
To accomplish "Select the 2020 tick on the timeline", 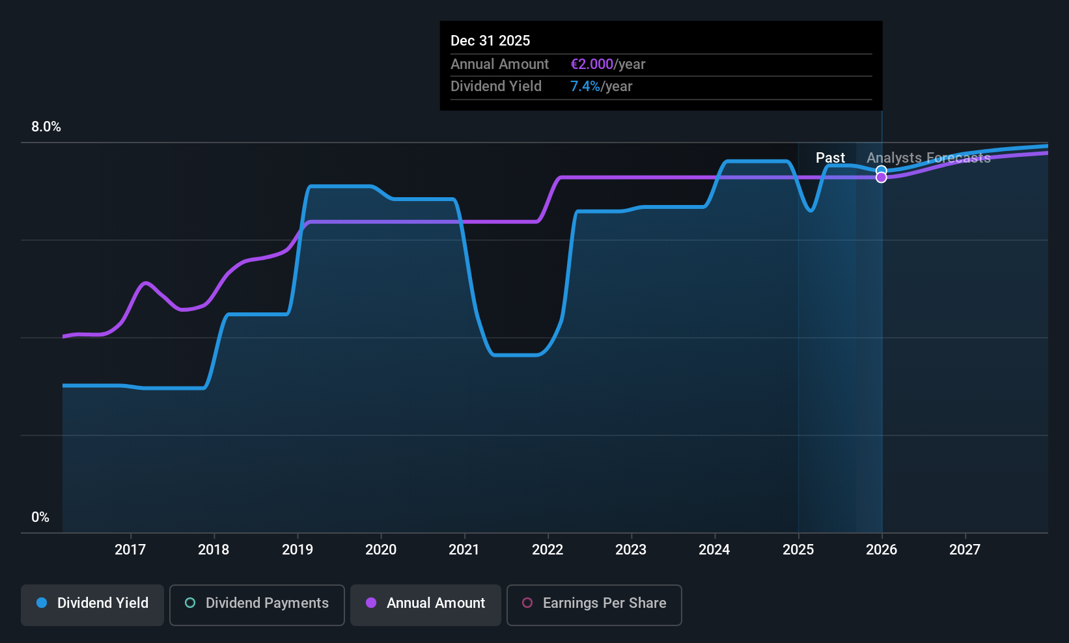I will [381, 549].
